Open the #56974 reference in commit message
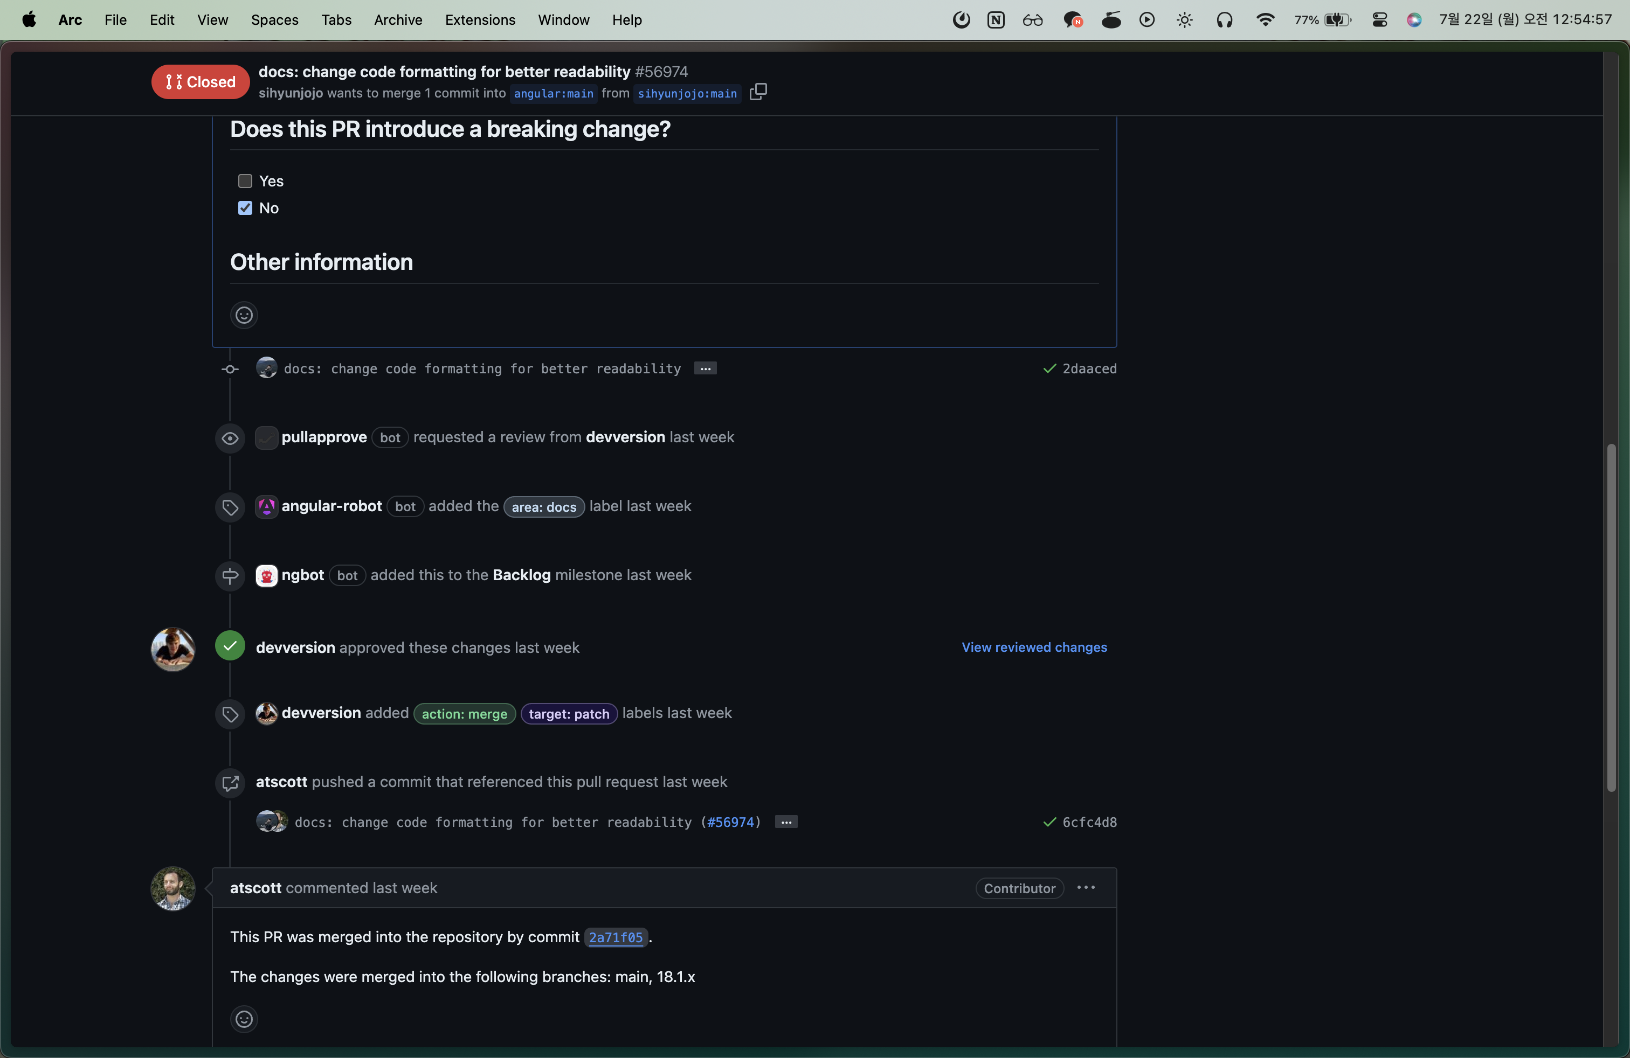 click(731, 822)
